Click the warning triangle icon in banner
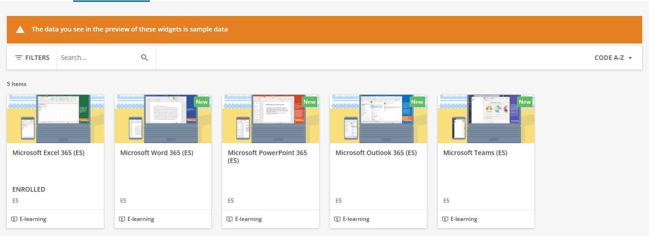 point(20,30)
